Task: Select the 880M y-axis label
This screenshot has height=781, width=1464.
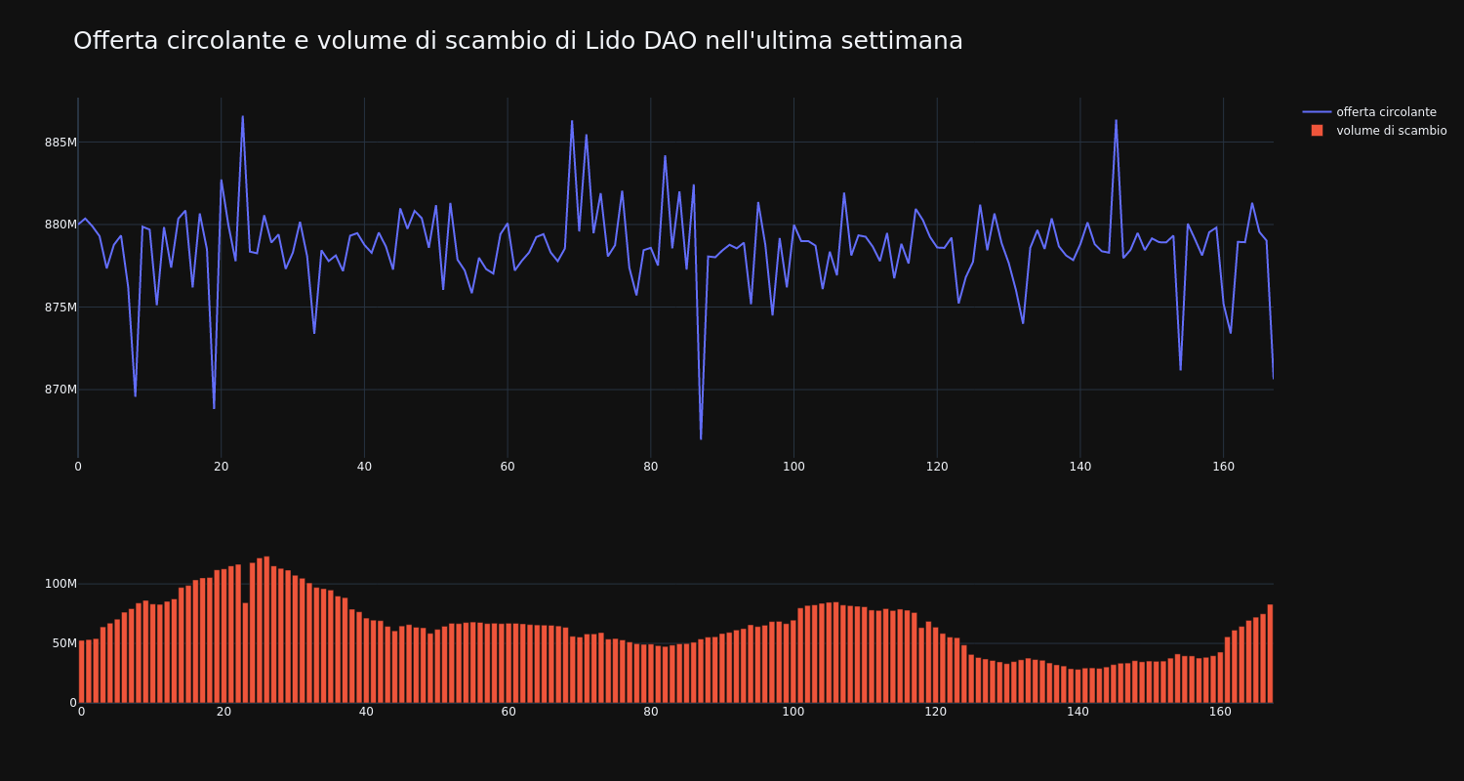Action: pyautogui.click(x=61, y=225)
